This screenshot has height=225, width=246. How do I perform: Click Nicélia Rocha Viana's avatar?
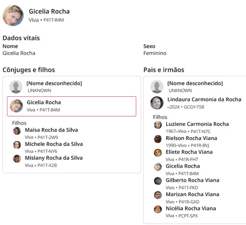click(x=158, y=209)
